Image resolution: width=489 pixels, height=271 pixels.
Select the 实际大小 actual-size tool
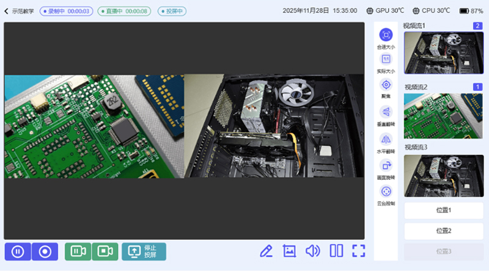pyautogui.click(x=386, y=59)
